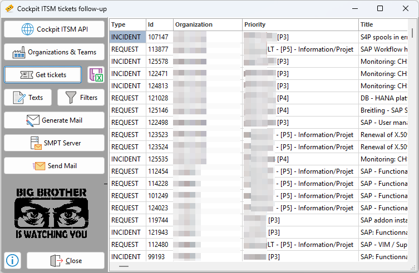The height and width of the screenshot is (273, 419).
Task: Sort by the Type column header
Action: click(x=127, y=24)
